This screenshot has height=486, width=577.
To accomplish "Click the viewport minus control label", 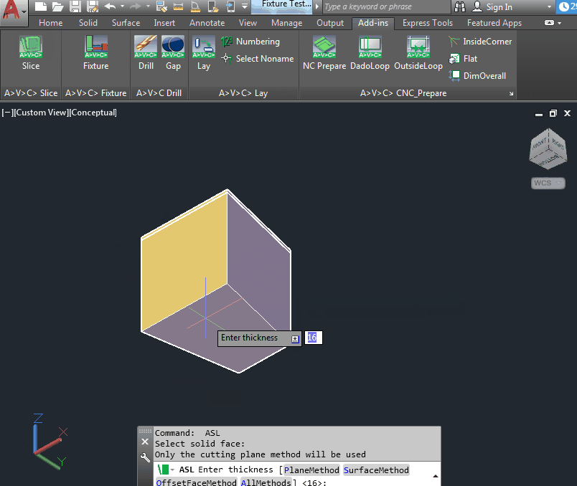I will pos(7,113).
